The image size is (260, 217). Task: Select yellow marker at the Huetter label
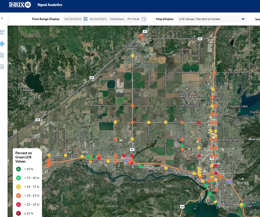166,168
